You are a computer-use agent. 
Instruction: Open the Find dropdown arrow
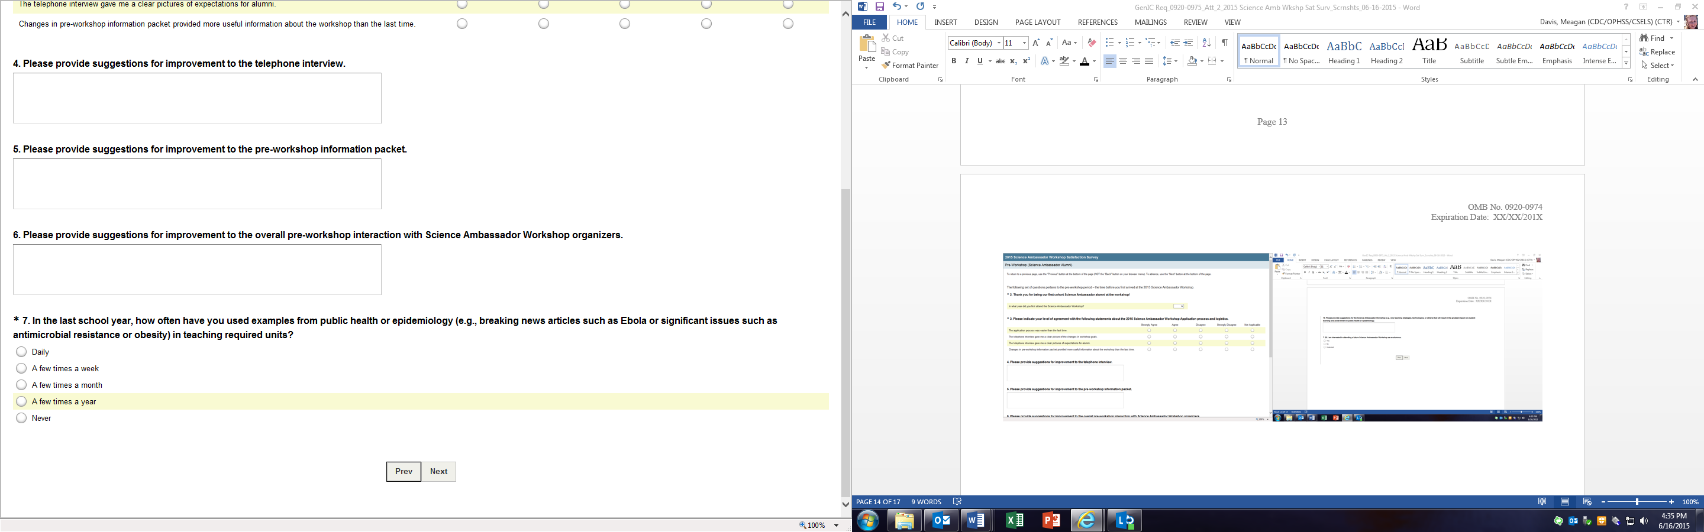point(1671,38)
